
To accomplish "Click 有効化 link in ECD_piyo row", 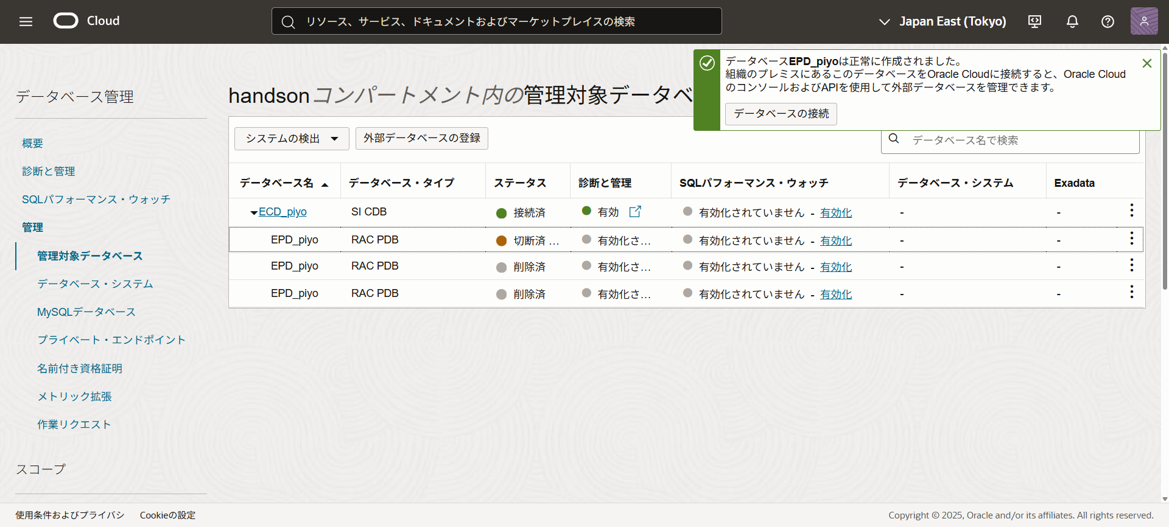I will click(x=836, y=213).
